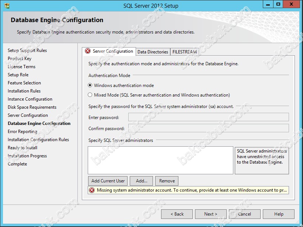The height and width of the screenshot is (227, 303).
Task: Close the SQL Server 2012 Setup window
Action: [x=292, y=4]
